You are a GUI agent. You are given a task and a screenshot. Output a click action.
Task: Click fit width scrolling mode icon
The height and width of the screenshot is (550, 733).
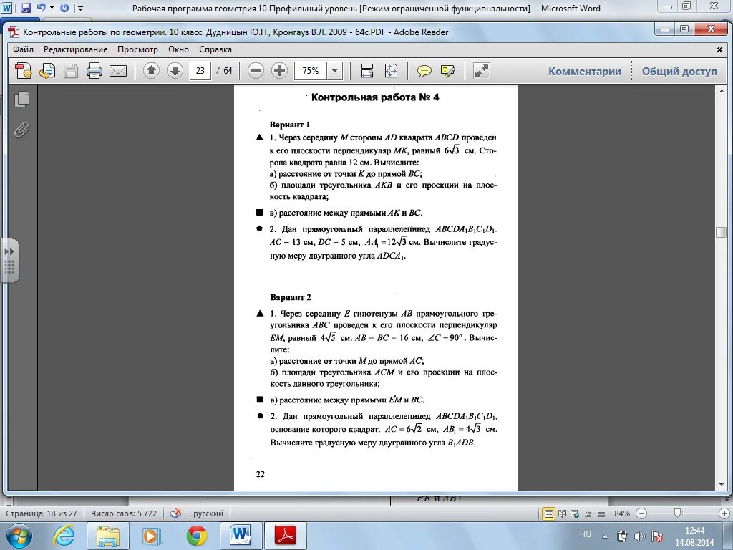coord(367,71)
